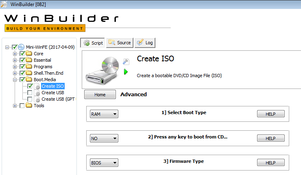Switch to the Source tab
This screenshot has height=175, width=301.
click(x=120, y=43)
